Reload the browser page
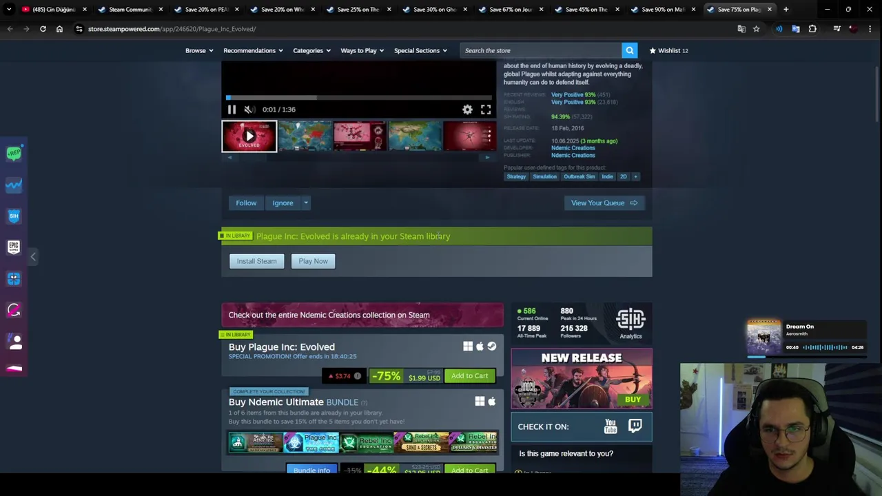882x496 pixels. click(43, 29)
